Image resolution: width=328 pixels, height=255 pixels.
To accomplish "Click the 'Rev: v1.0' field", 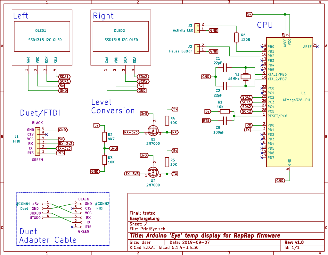I will click(294, 243).
